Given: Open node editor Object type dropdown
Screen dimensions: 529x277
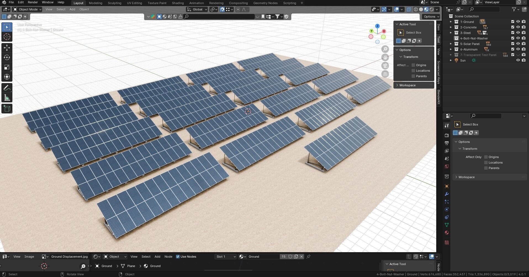Looking at the screenshot, I should point(115,257).
